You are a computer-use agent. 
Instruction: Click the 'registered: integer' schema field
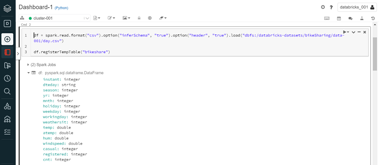tap(65, 154)
